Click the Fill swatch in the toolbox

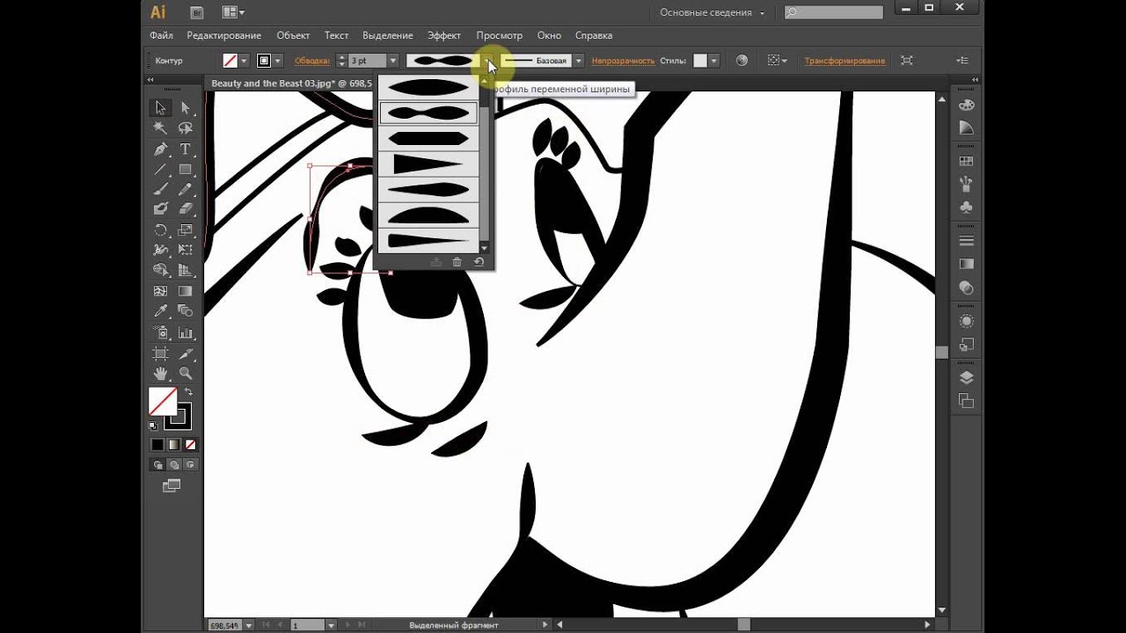[162, 402]
